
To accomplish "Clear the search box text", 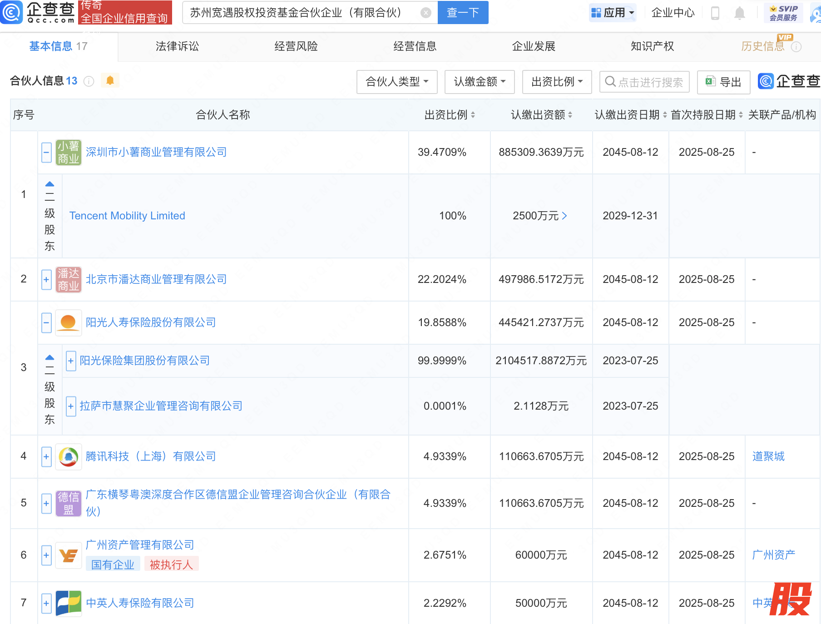I will point(425,13).
